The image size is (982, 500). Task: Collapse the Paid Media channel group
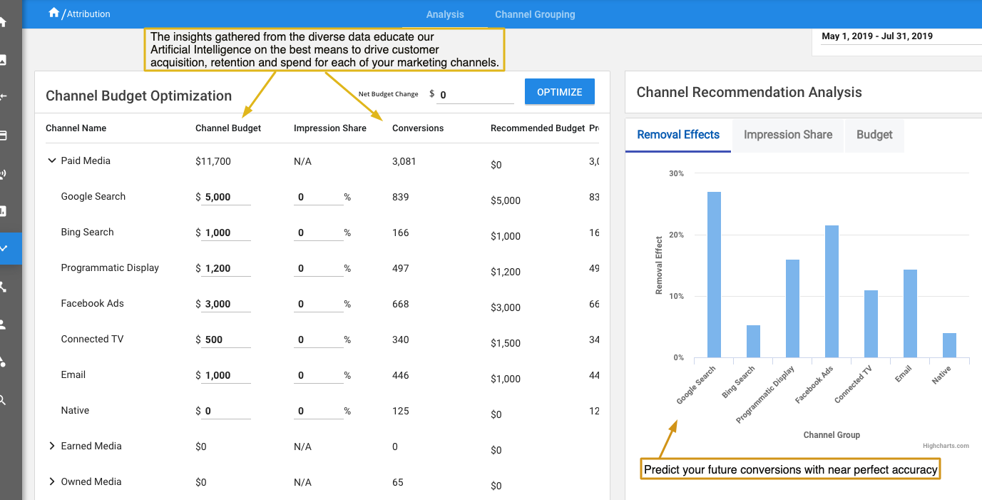tap(51, 161)
